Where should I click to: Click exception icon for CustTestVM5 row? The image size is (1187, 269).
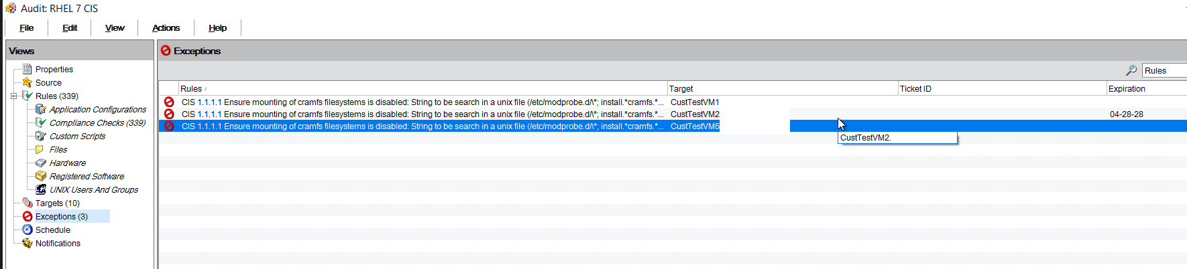tap(169, 126)
